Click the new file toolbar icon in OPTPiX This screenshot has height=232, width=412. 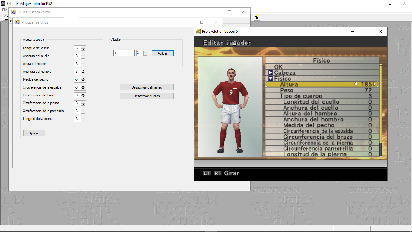pos(5,18)
